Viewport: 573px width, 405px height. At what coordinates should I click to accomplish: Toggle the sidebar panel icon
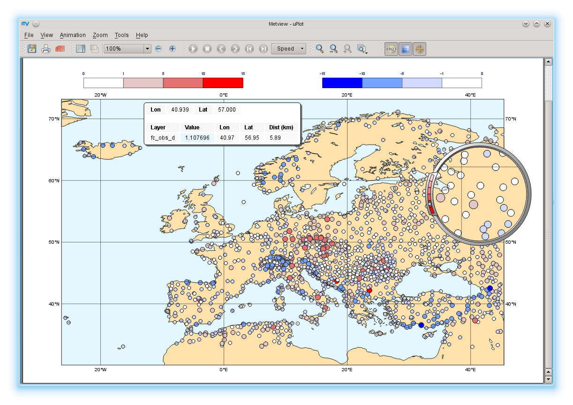click(x=81, y=48)
